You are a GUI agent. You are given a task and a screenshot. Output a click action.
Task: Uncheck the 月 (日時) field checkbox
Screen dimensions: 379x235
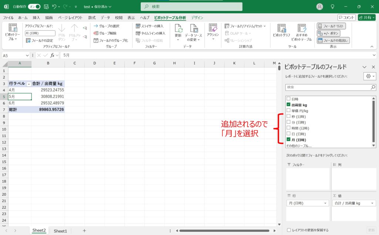coord(289,140)
